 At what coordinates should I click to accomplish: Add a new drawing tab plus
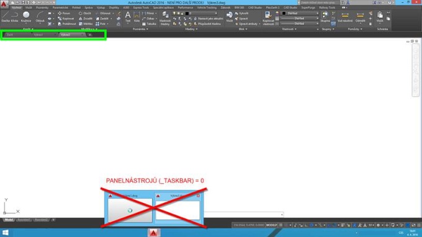[x=90, y=35]
